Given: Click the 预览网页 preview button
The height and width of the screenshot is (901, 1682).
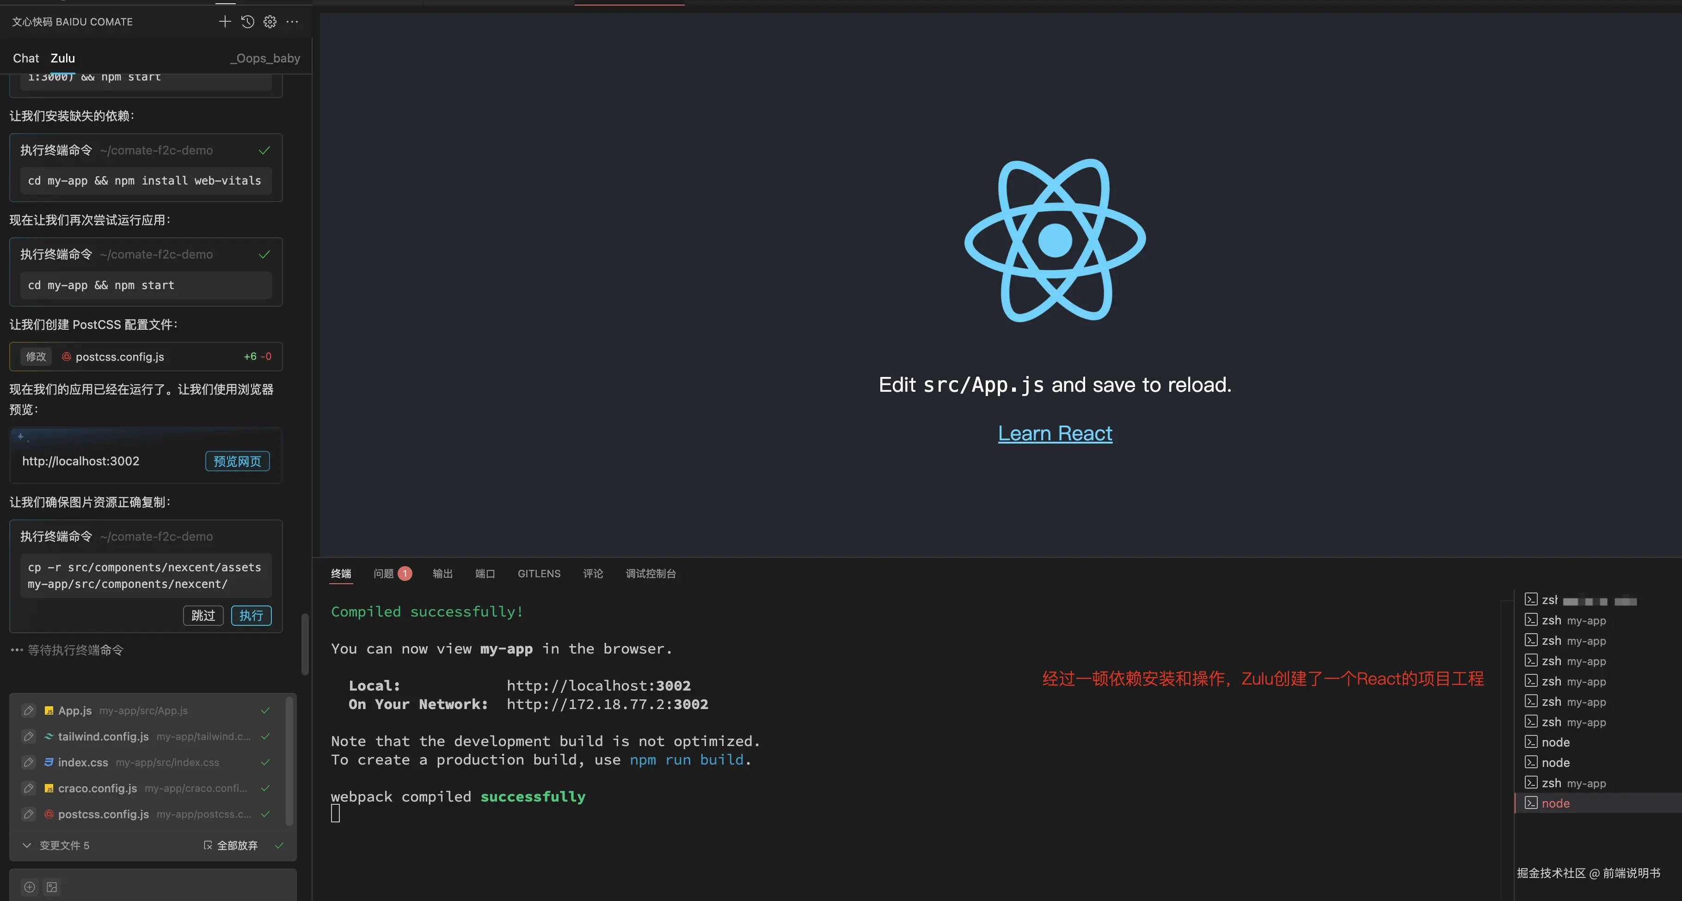Looking at the screenshot, I should (x=237, y=461).
